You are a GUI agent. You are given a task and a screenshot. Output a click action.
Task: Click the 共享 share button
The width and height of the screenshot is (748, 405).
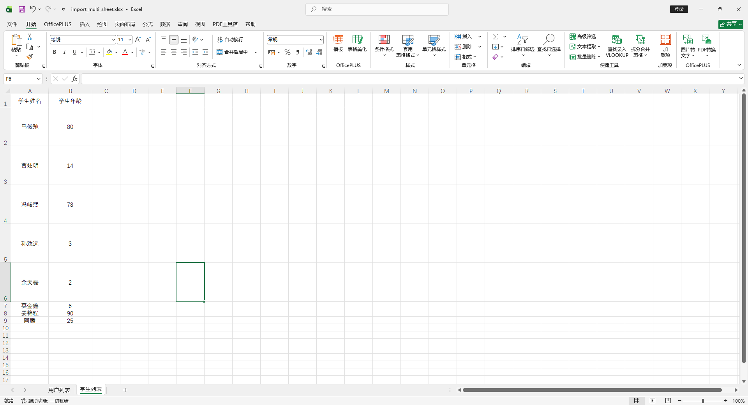[730, 24]
